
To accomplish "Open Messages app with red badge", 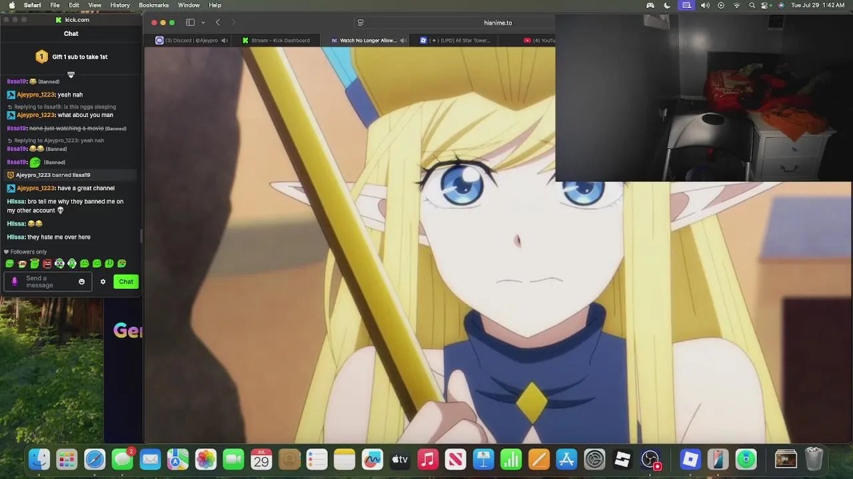I will [x=123, y=459].
